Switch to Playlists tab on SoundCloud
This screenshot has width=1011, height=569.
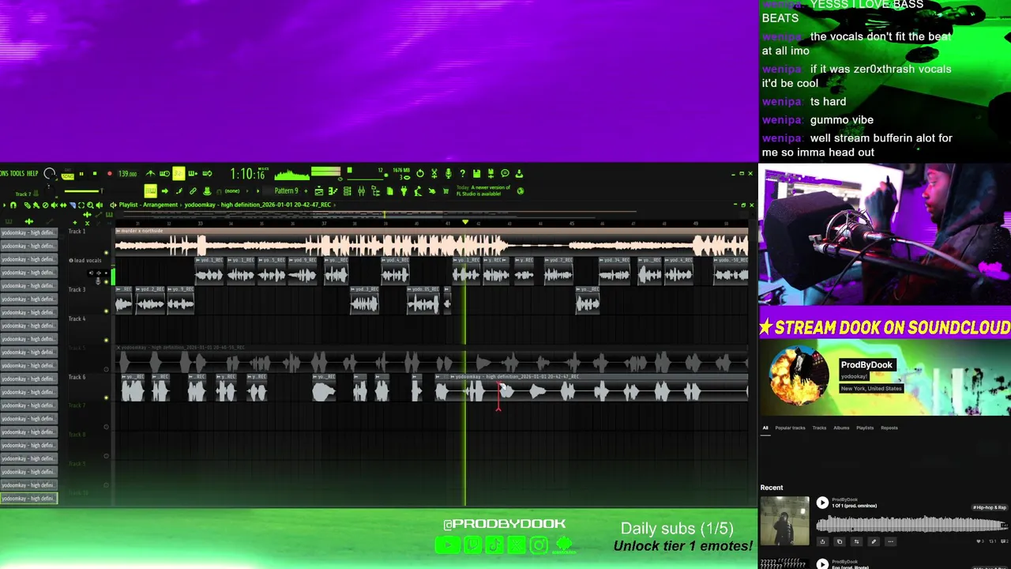pos(865,428)
